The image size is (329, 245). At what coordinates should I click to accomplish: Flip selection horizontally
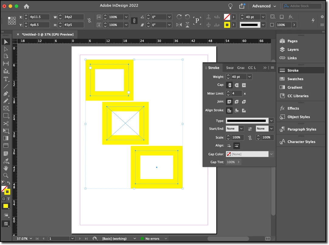coord(179,25)
